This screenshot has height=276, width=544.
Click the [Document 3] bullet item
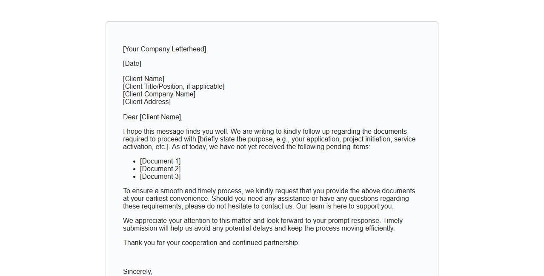point(160,177)
